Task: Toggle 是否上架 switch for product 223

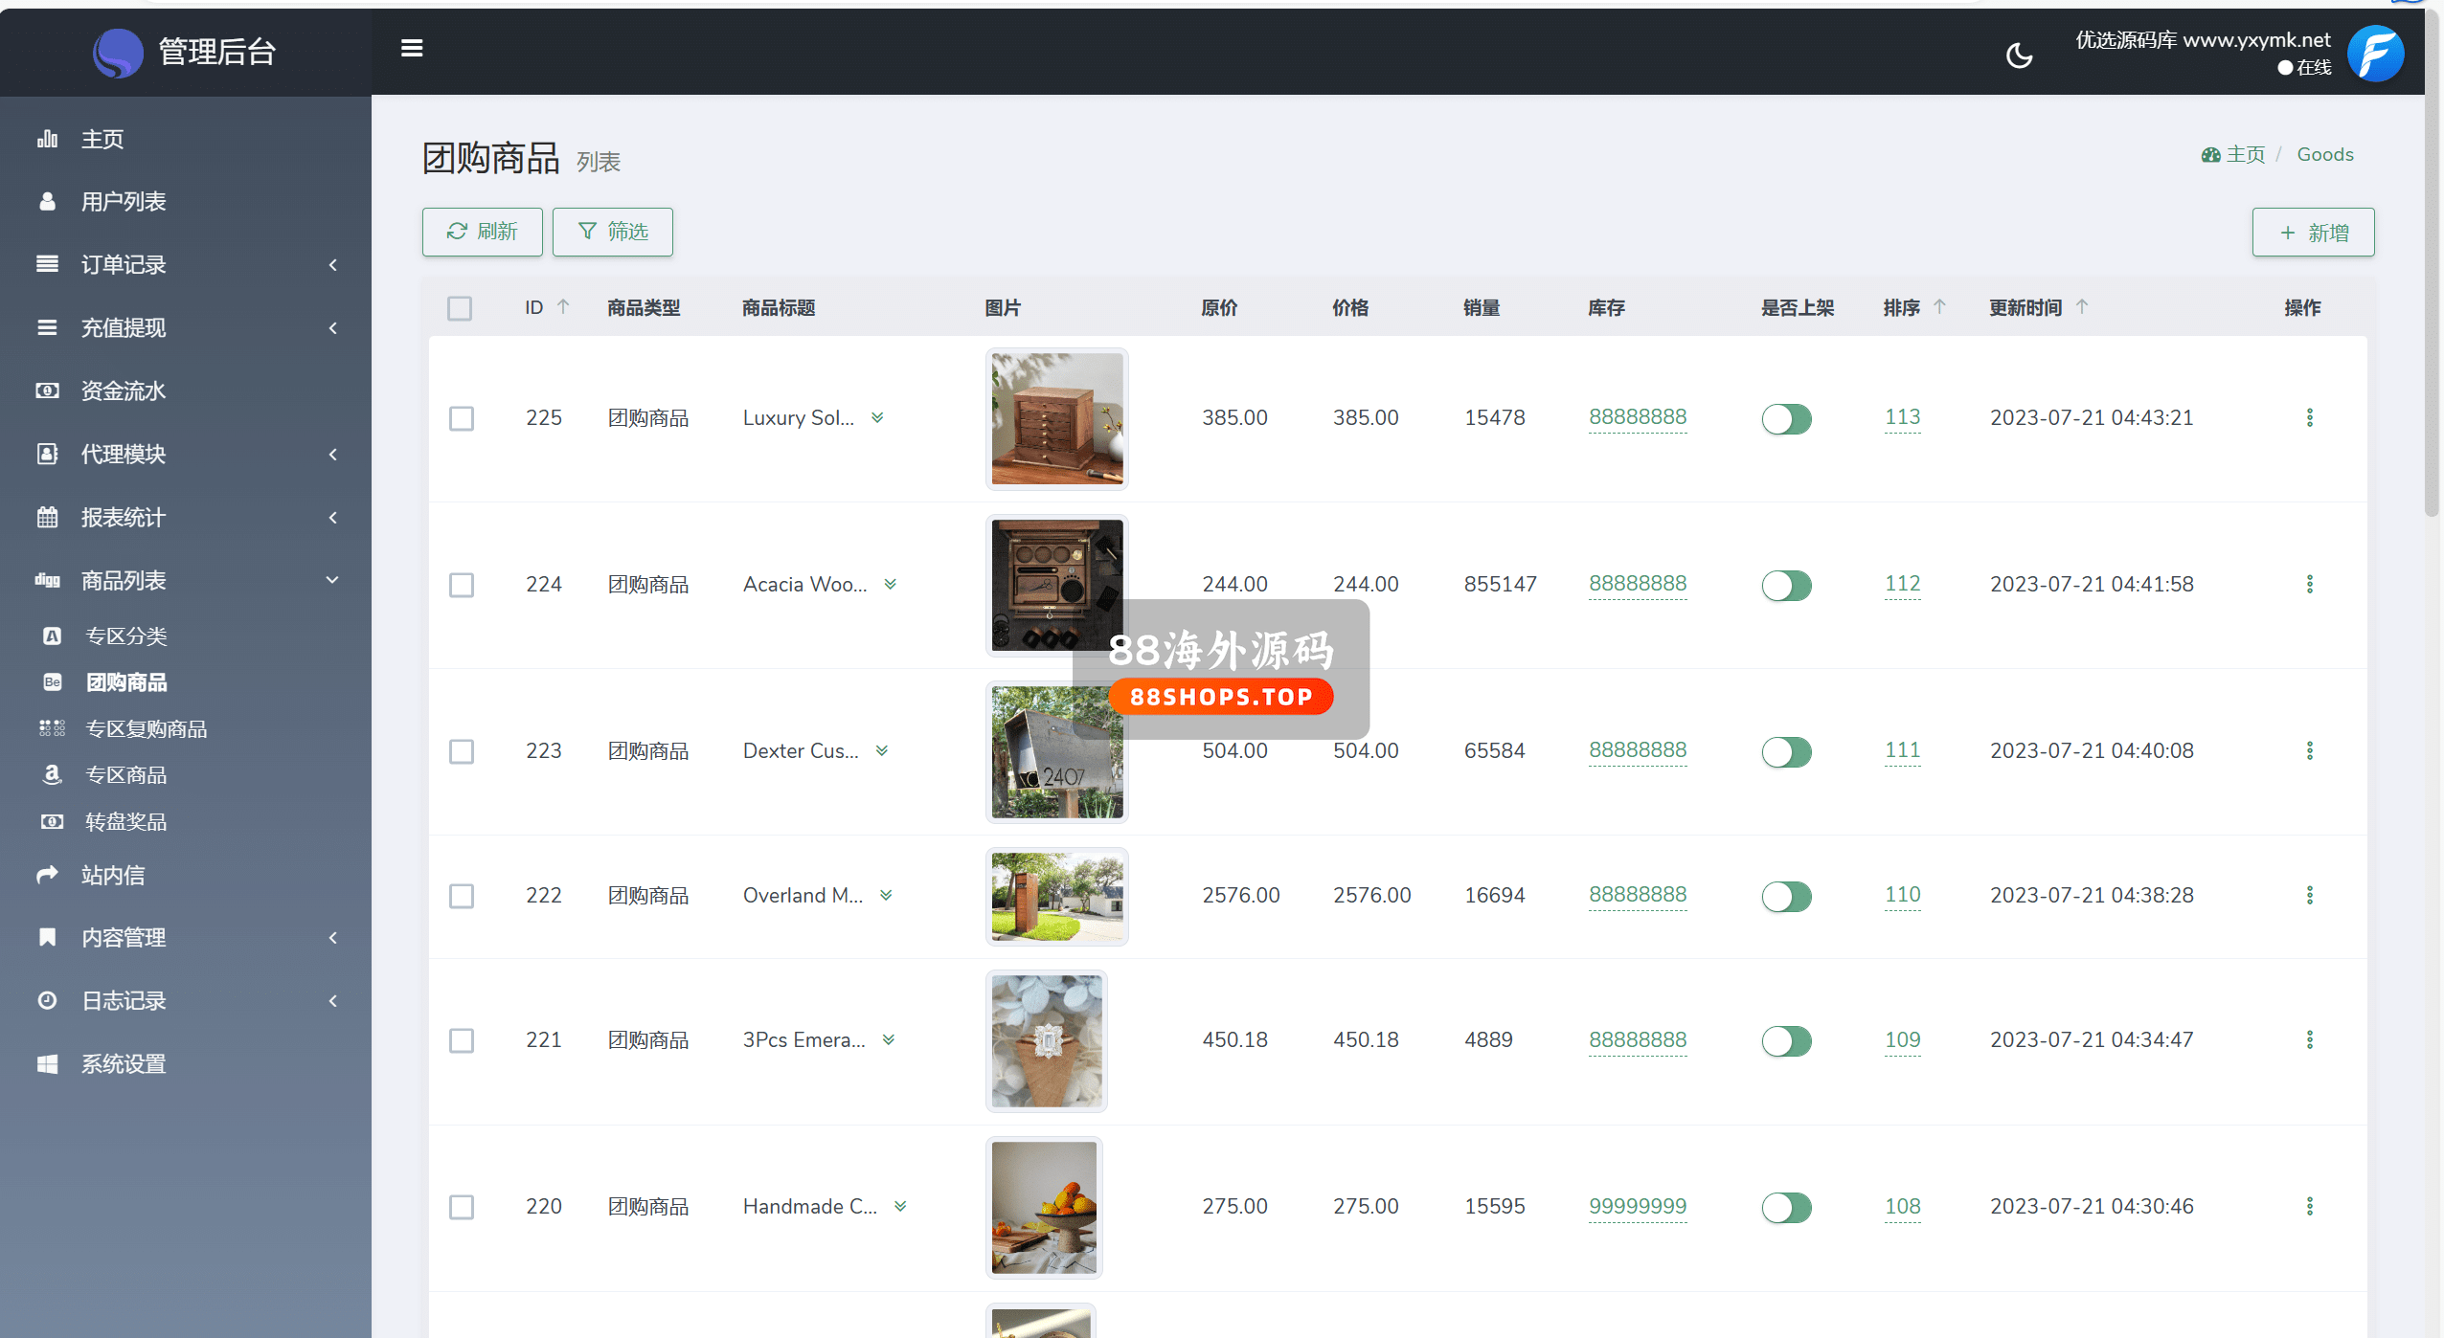Action: click(1786, 751)
